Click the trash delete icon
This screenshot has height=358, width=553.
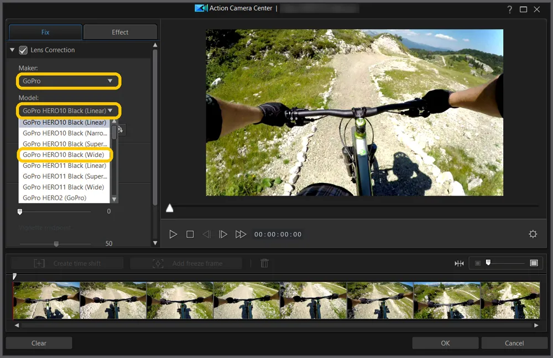(x=264, y=263)
